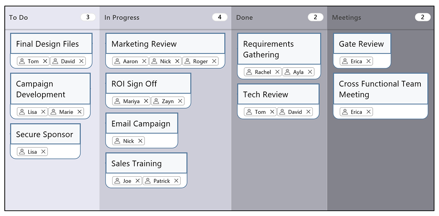This screenshot has height=216, width=439.
Task: Click Rachel's person icon on Requirements Gathering
Action: [x=249, y=72]
